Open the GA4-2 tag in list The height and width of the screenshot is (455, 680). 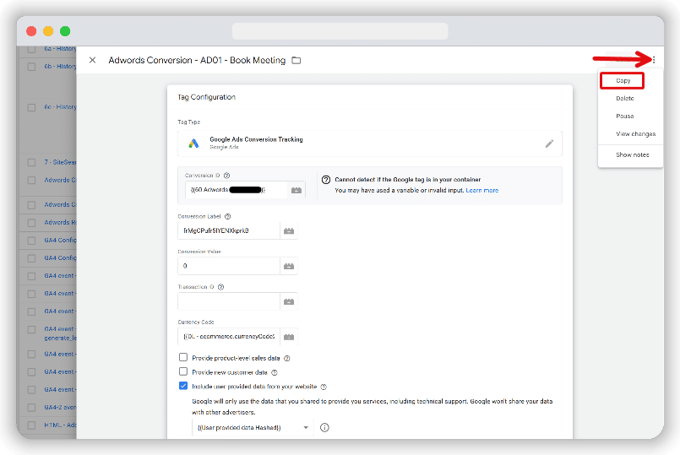(60, 408)
